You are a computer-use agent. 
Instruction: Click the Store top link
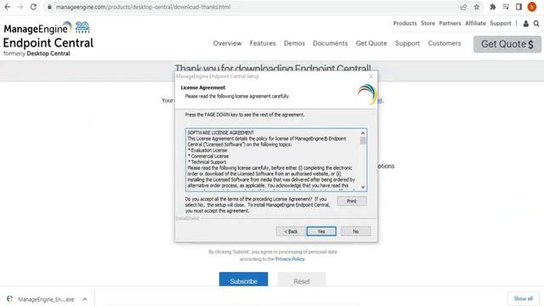click(x=428, y=23)
